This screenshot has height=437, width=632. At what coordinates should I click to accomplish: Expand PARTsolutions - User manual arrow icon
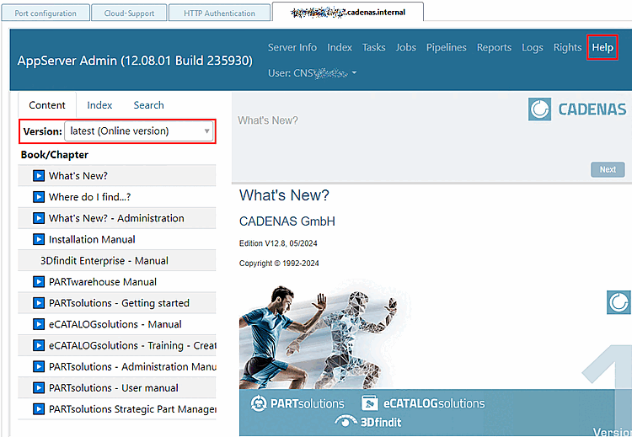point(39,388)
